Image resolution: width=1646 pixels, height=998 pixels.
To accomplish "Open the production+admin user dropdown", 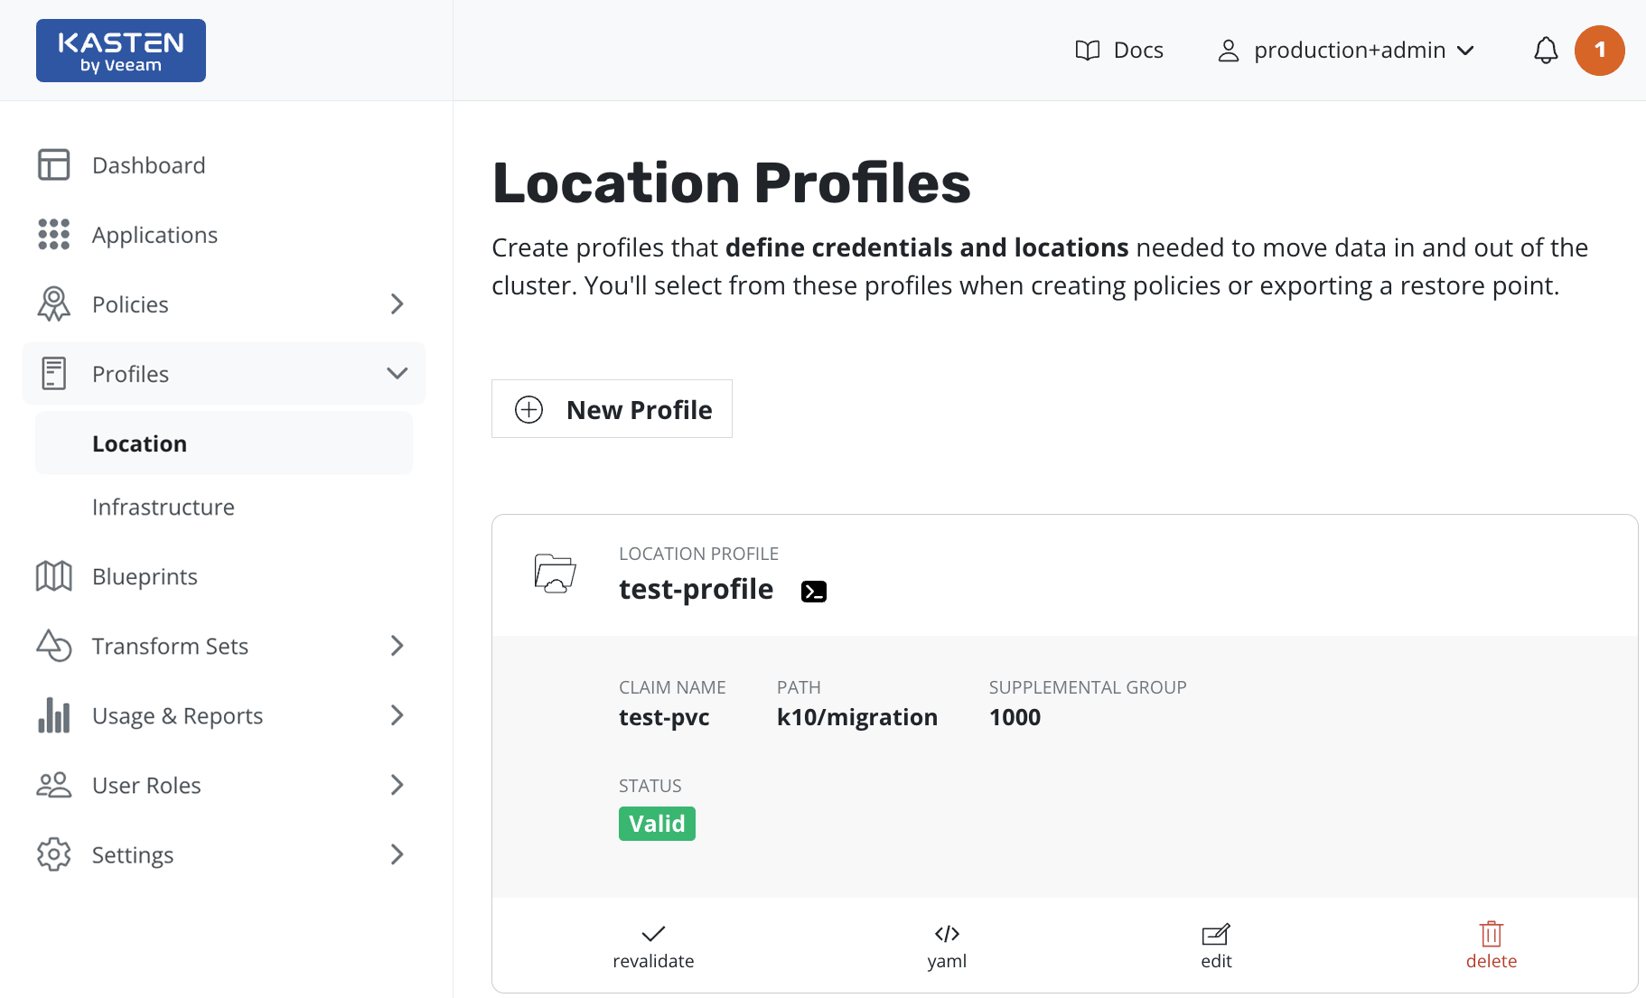I will [x=1347, y=51].
